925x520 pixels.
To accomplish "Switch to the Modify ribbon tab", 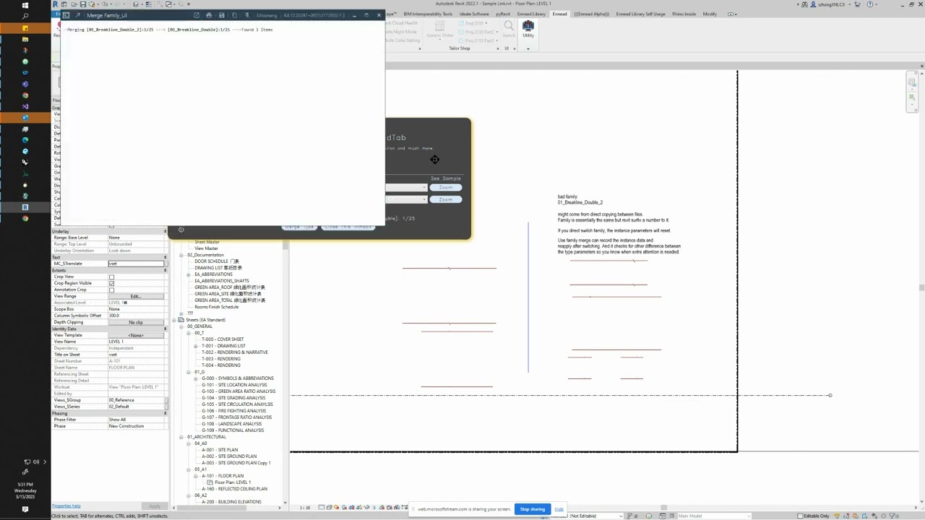I will point(710,14).
